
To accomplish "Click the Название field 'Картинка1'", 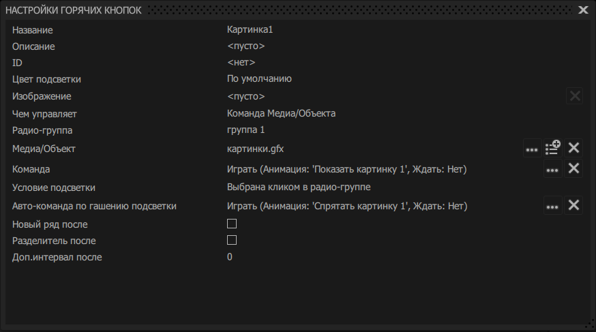I will point(250,30).
